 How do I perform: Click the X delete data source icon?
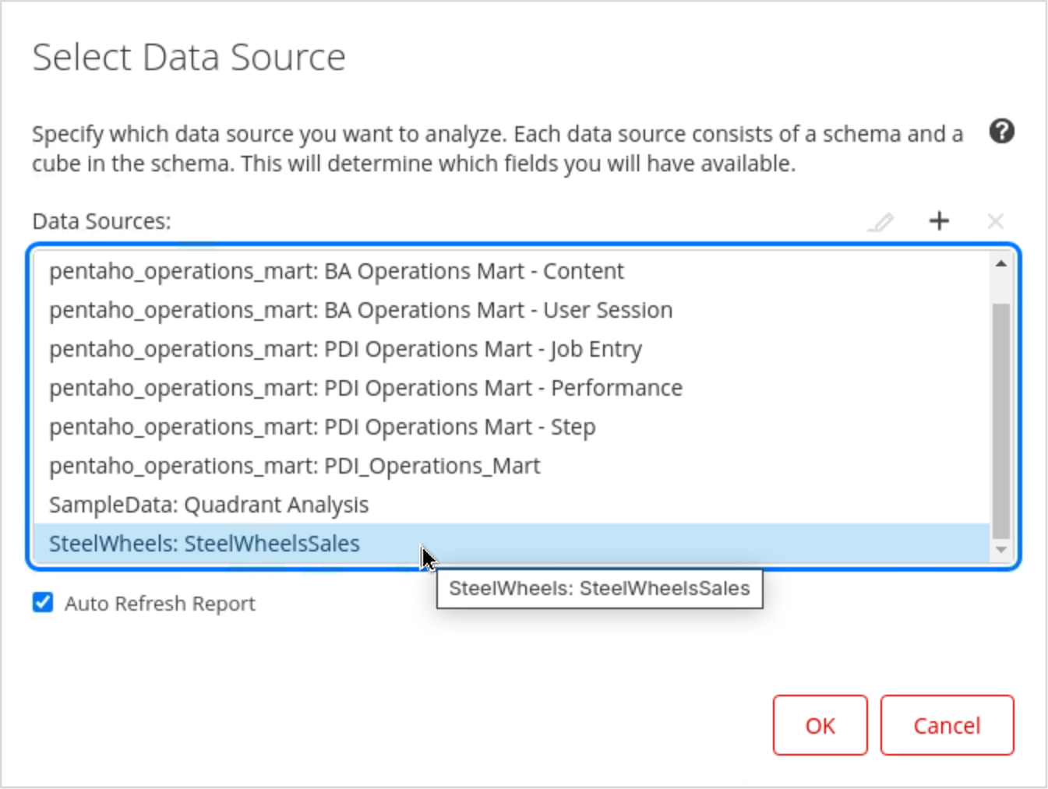point(995,221)
